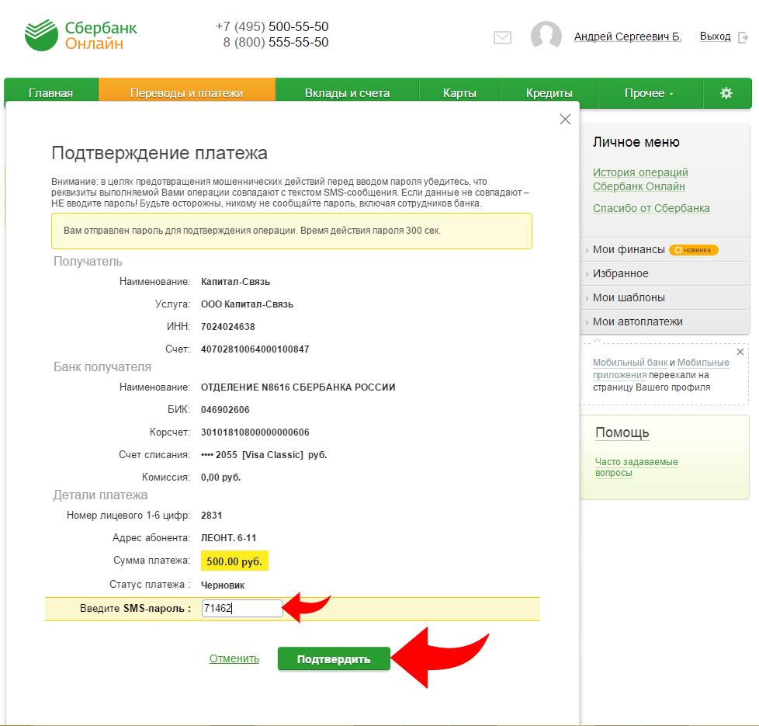Image resolution: width=759 pixels, height=726 pixels.
Task: Click the phone number '8 (800) 555-55-50'
Action: (276, 43)
